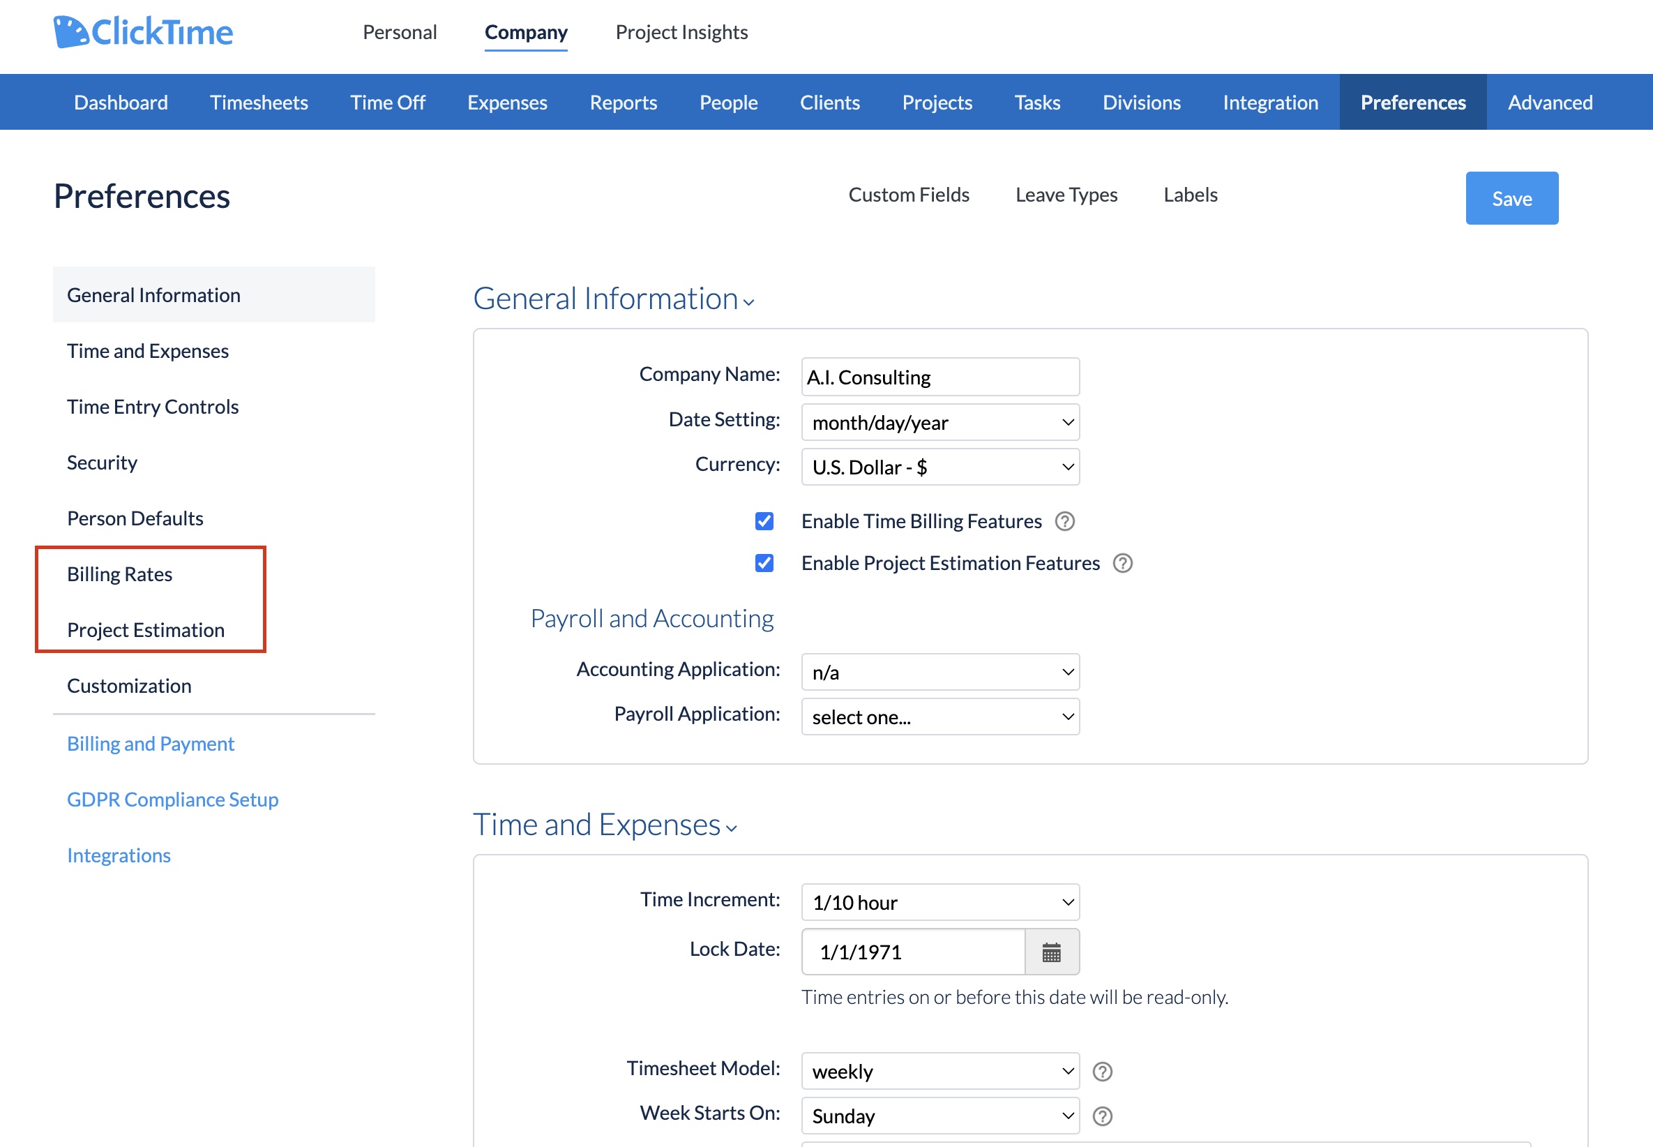Disable Project Estimation Features checkbox

[x=764, y=564]
